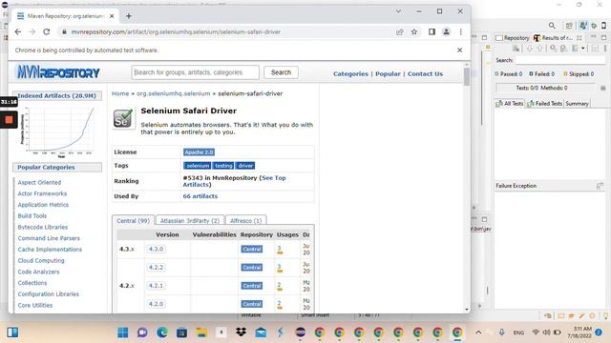Open Chrome tab search chevron
The height and width of the screenshot is (343, 611).
[x=398, y=11]
